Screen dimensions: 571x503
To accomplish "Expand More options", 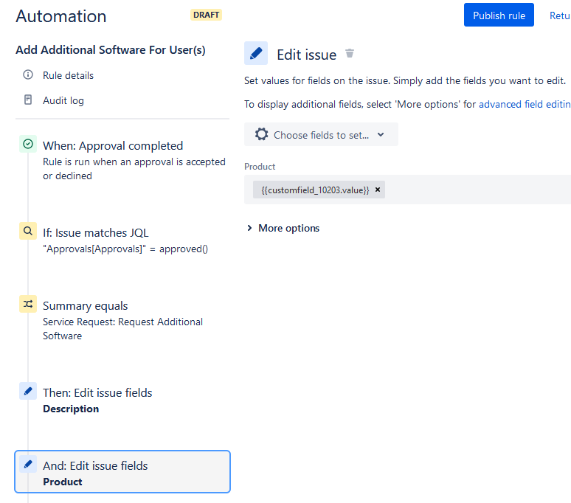I will point(283,228).
